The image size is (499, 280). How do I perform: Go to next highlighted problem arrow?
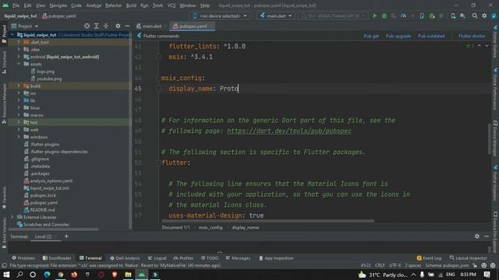tap(487, 46)
